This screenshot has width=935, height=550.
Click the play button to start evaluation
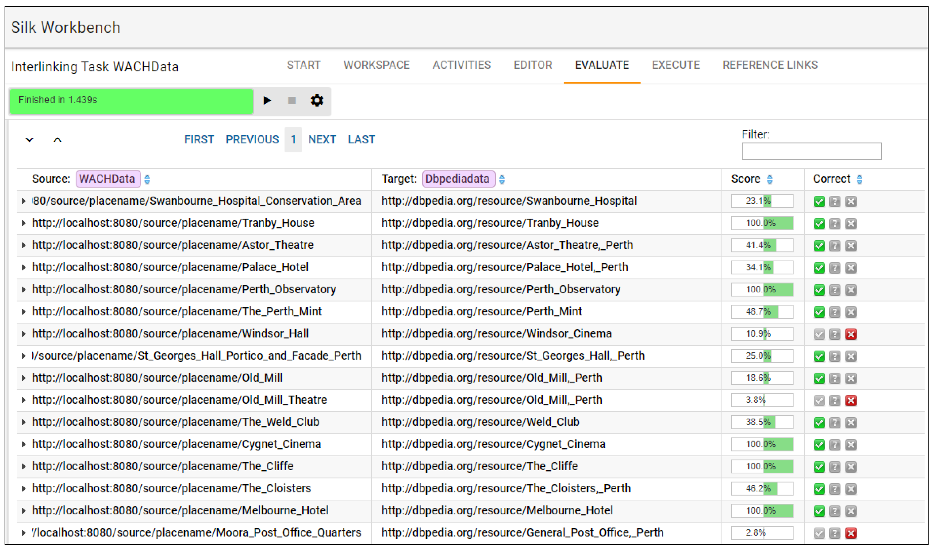tap(267, 100)
